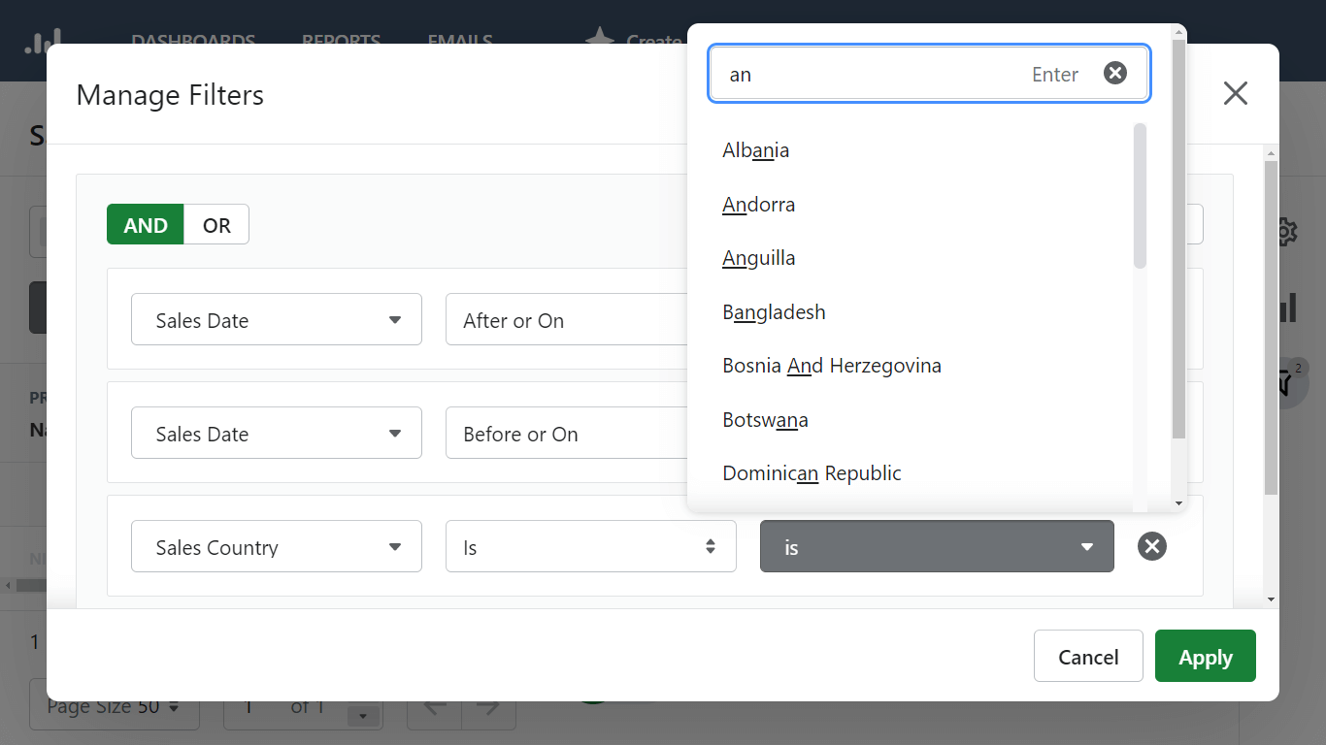Open Sales Country field dropdown
The height and width of the screenshot is (745, 1326).
276,547
